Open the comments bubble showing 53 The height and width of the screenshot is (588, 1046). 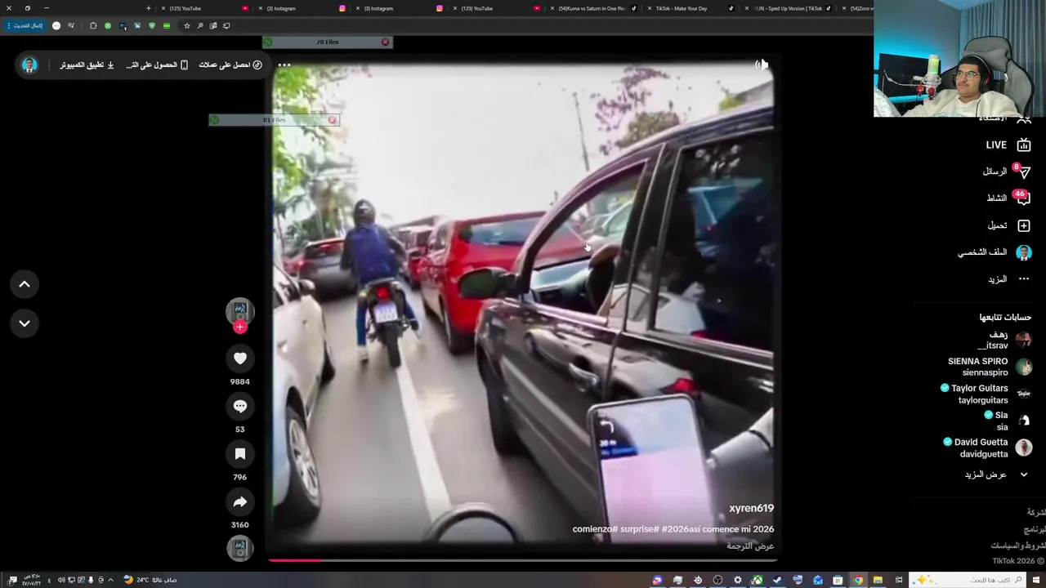(x=240, y=406)
